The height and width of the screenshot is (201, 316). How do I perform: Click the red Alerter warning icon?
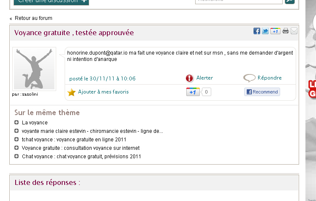click(x=189, y=78)
